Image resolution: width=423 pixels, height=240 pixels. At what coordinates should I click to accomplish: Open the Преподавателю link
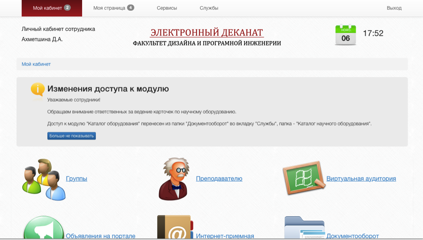click(219, 178)
